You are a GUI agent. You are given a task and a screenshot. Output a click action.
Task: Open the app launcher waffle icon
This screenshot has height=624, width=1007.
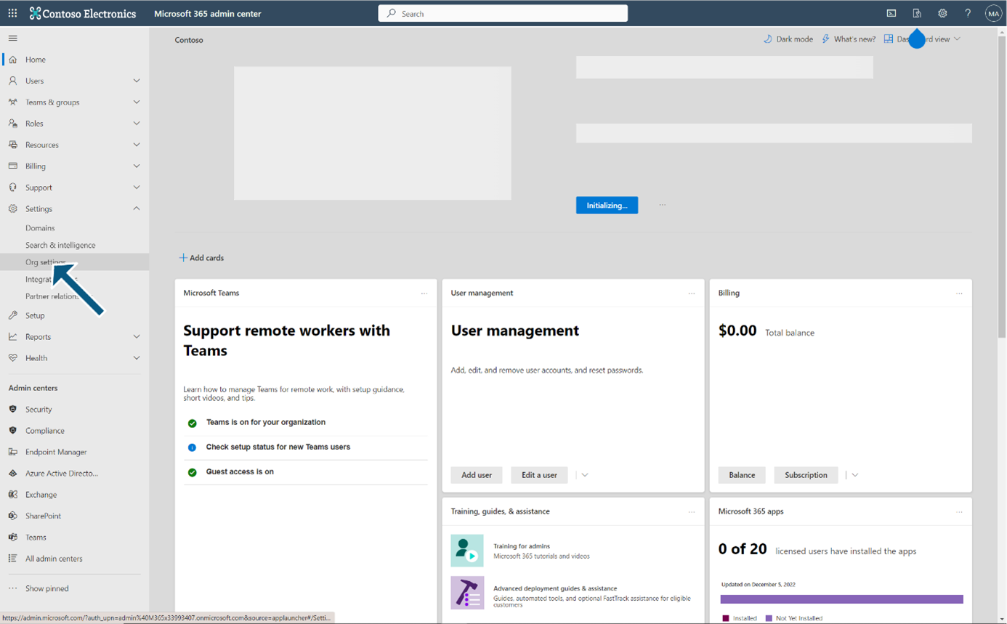click(12, 13)
